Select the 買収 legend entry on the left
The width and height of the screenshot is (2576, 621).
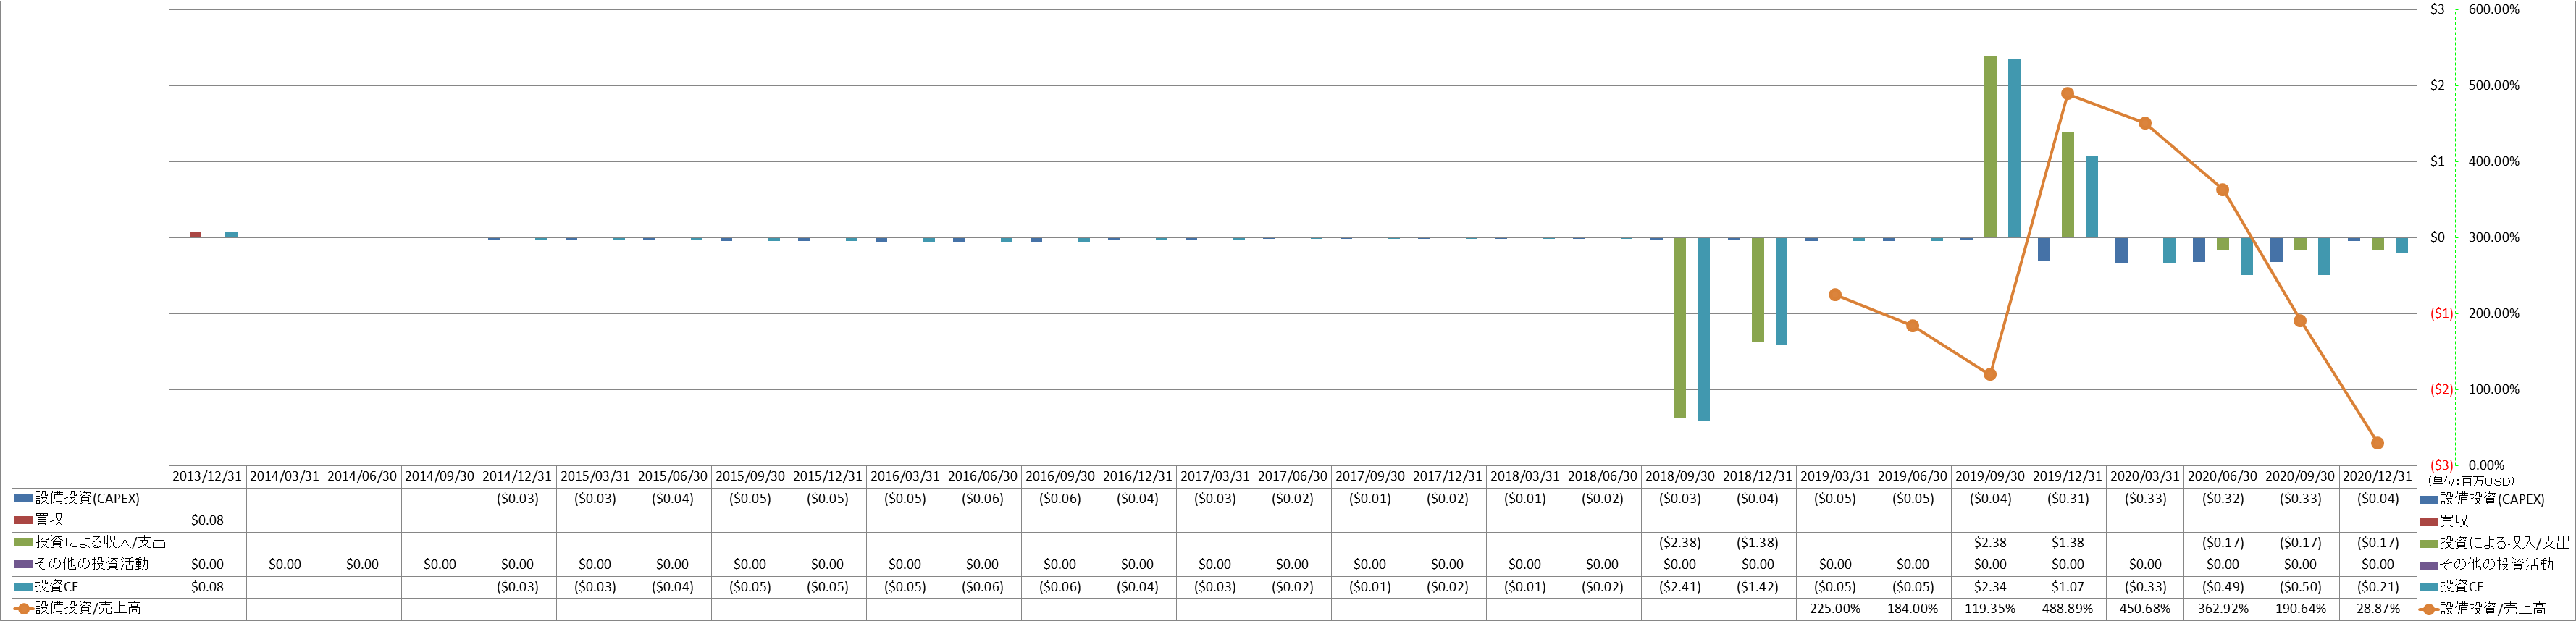click(x=38, y=520)
